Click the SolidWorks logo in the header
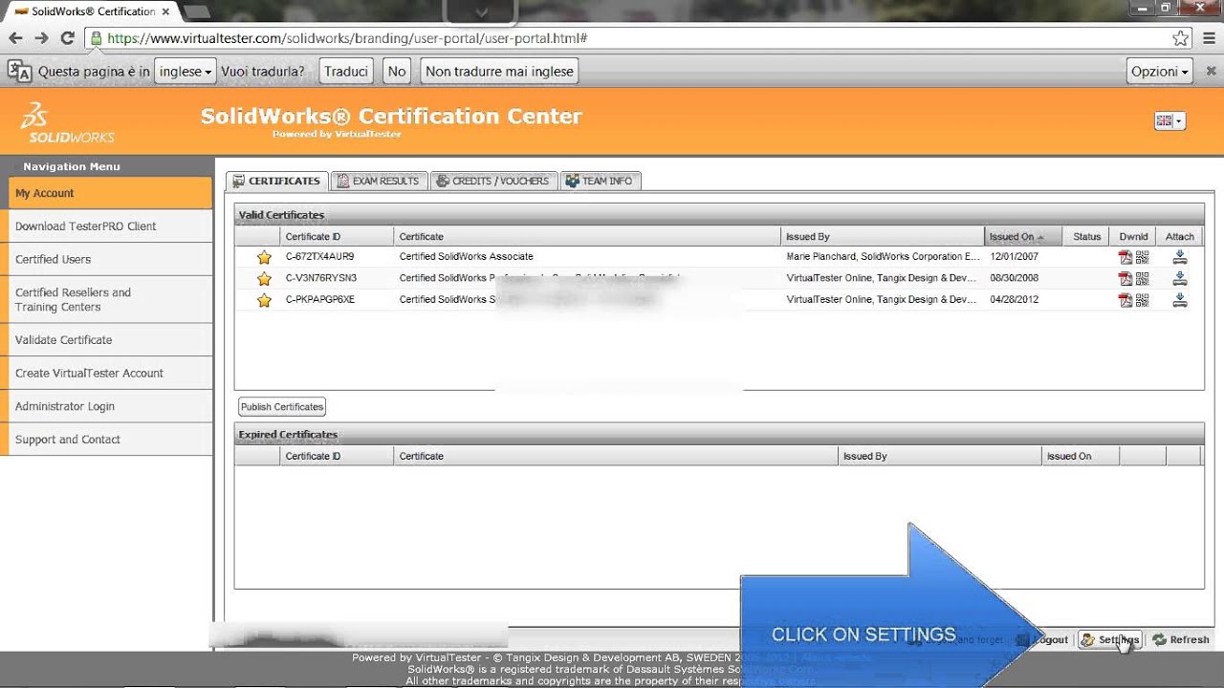Viewport: 1224px width, 688px height. click(66, 122)
